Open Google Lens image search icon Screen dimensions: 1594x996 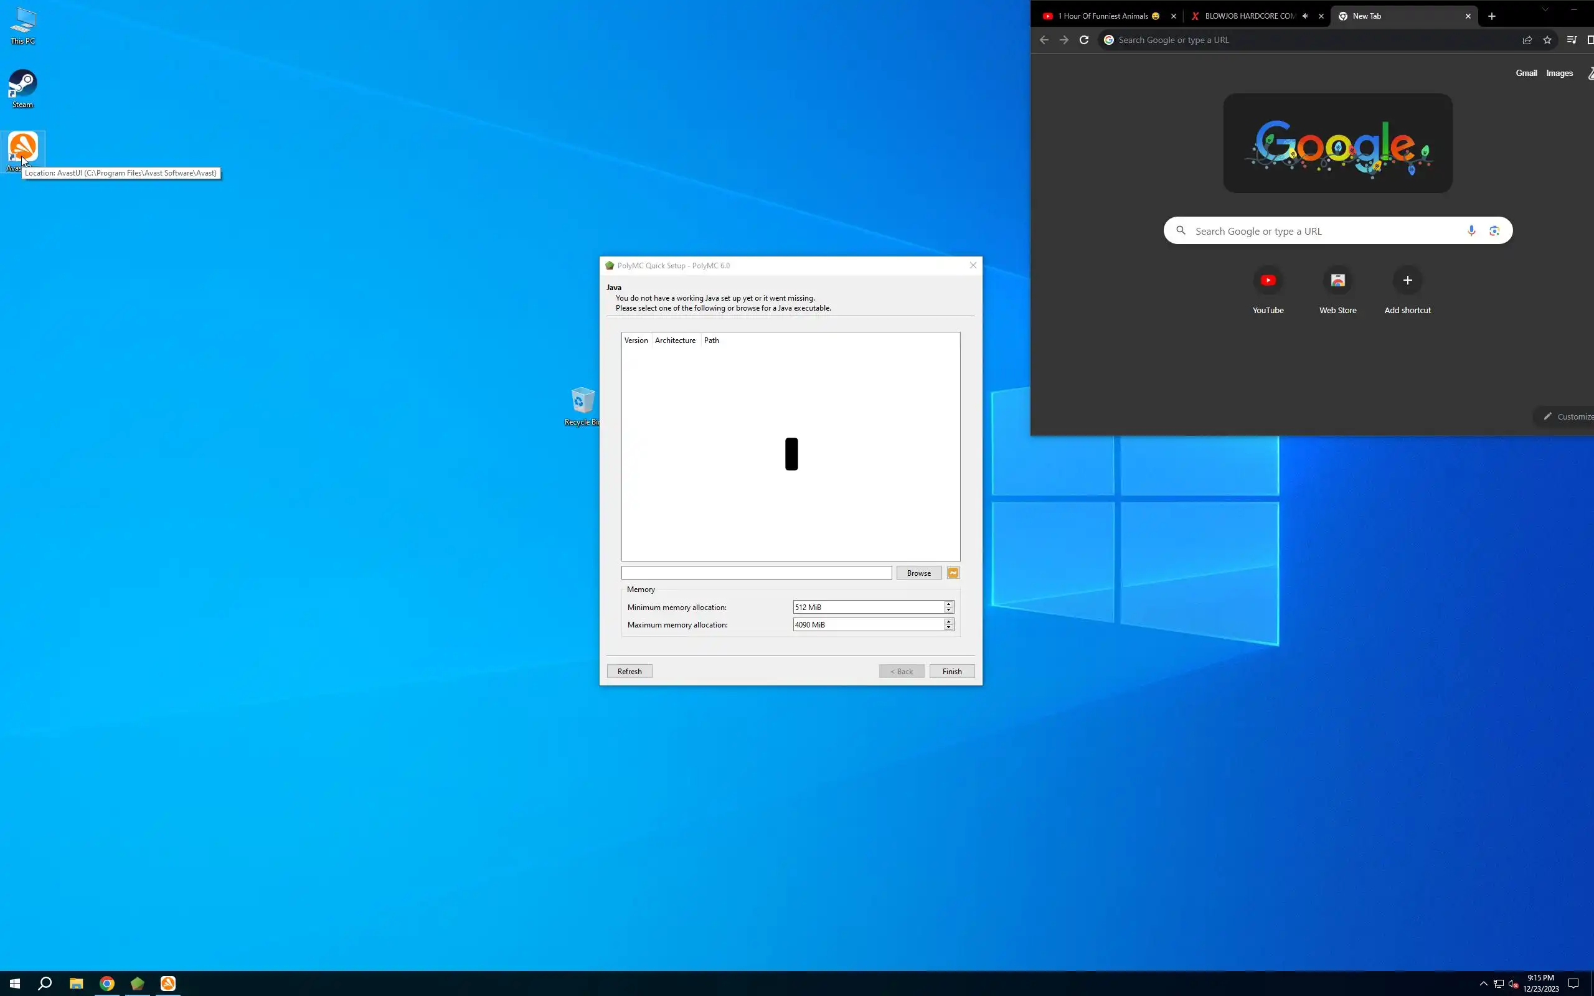click(x=1494, y=230)
